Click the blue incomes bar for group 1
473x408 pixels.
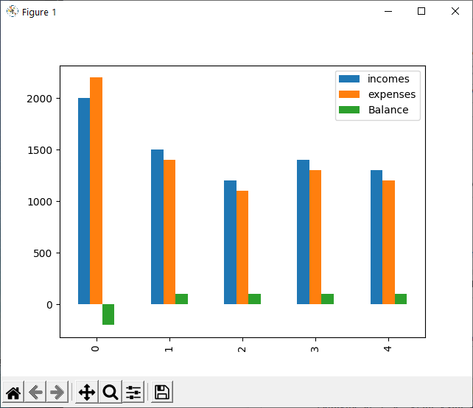[157, 227]
